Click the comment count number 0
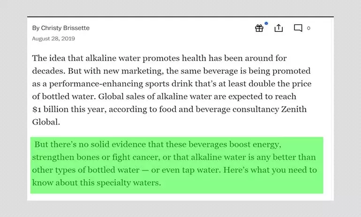Image resolution: width=361 pixels, height=217 pixels. [x=308, y=28]
